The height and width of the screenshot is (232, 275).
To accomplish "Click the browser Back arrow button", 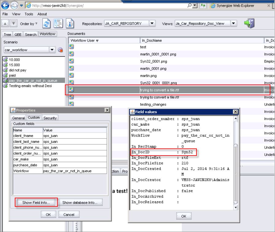I will (x=5, y=6).
